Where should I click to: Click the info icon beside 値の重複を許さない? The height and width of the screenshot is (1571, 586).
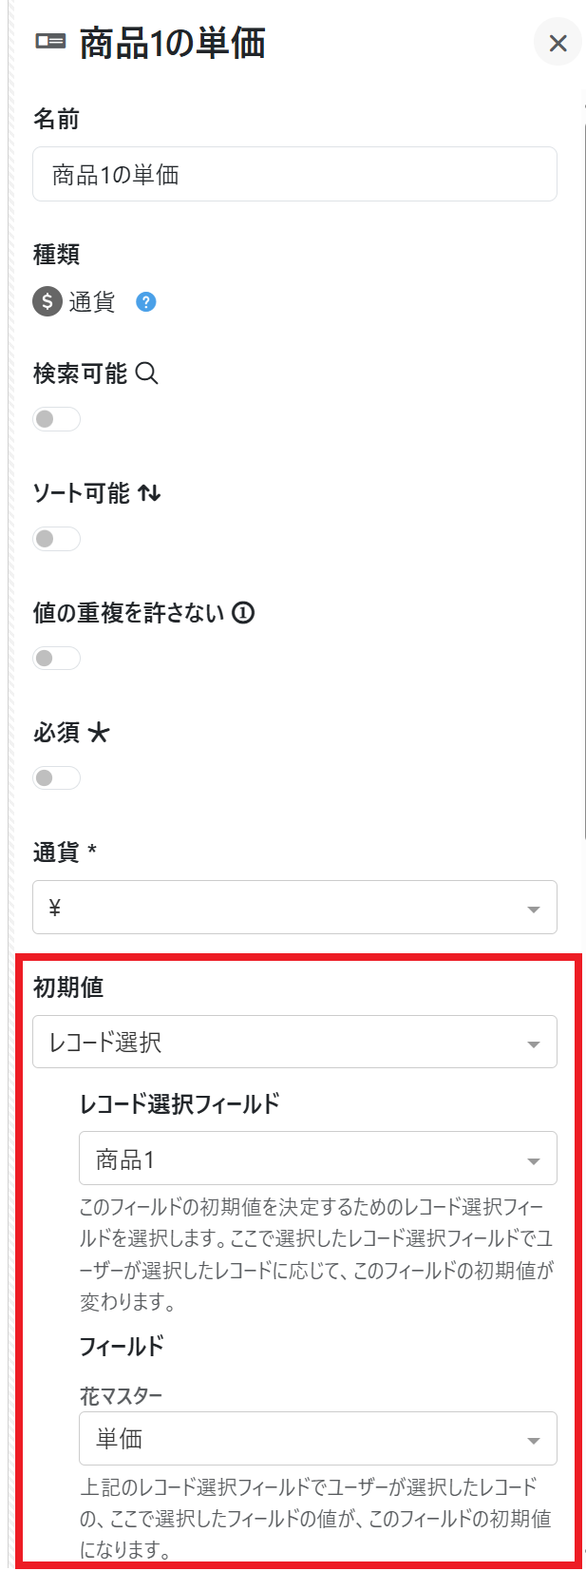point(243,613)
